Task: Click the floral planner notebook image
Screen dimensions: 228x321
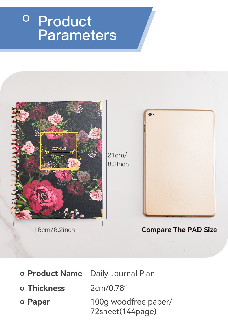Action: tap(57, 160)
